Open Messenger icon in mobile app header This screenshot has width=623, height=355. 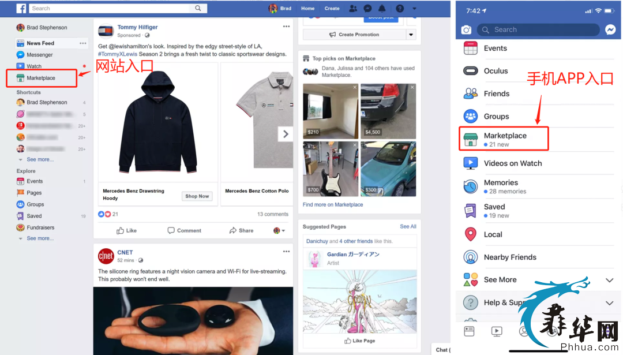[x=610, y=29]
